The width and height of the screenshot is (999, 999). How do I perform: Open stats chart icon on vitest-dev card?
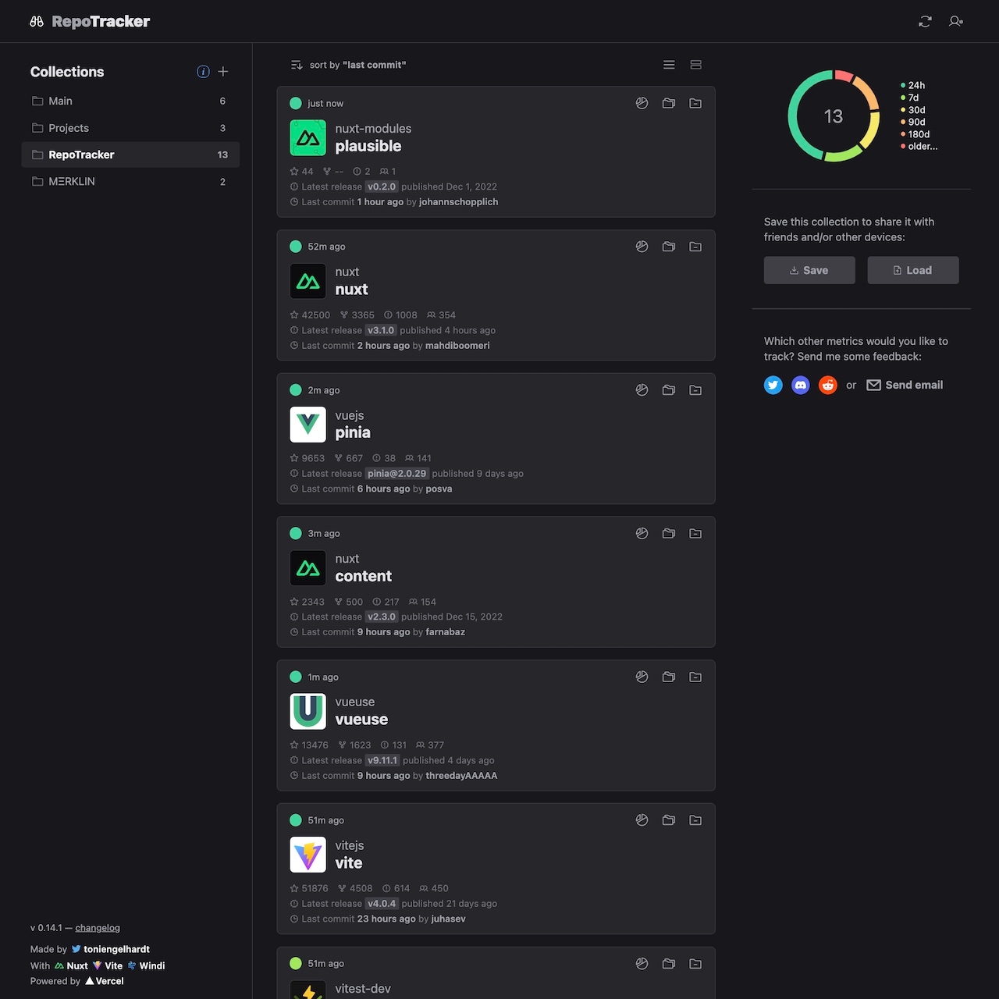pos(642,964)
